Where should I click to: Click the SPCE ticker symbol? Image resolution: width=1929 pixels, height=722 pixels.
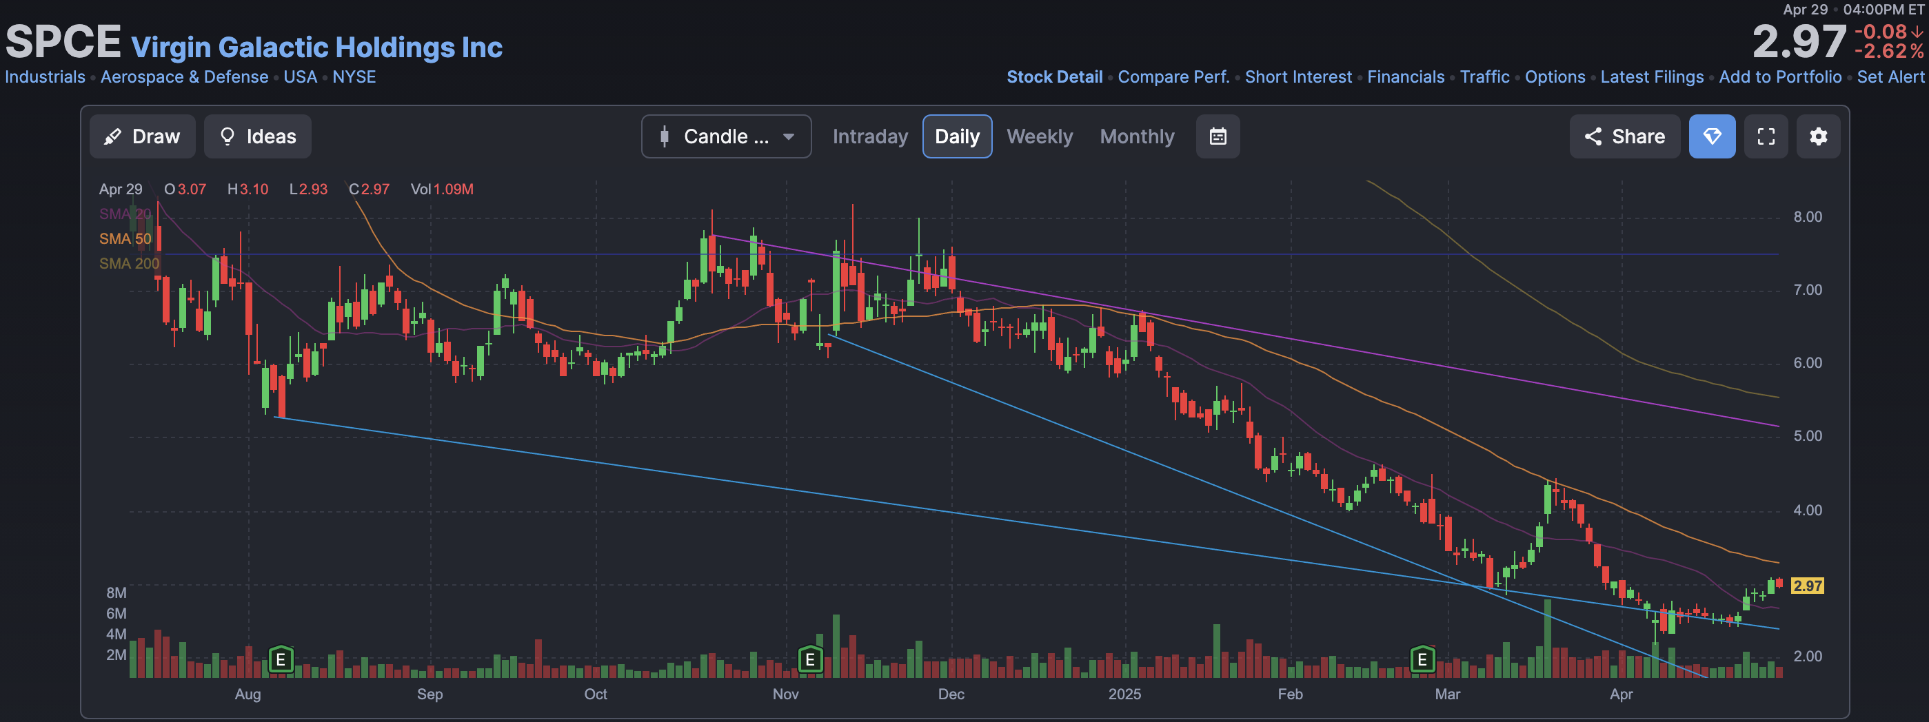pos(63,41)
